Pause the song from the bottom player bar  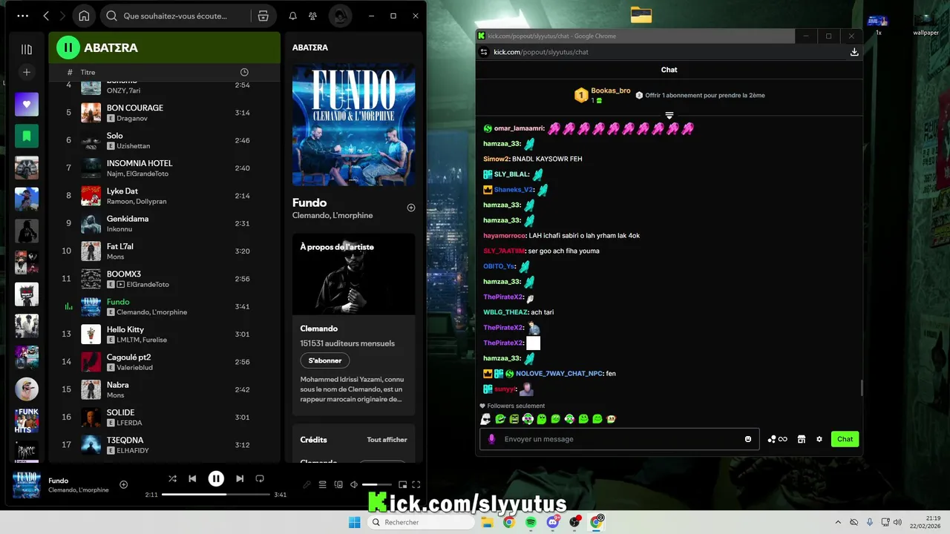coord(216,479)
